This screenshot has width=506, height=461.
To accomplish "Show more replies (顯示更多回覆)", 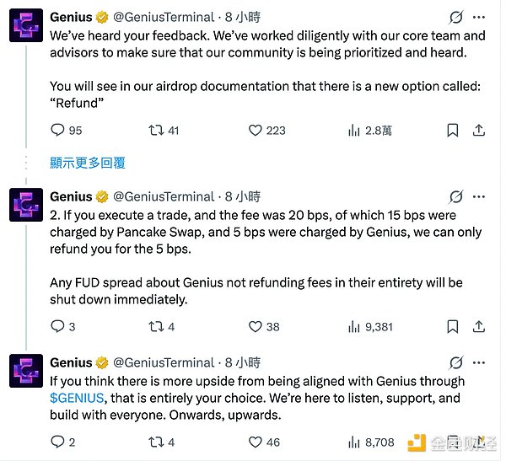I will point(87,162).
